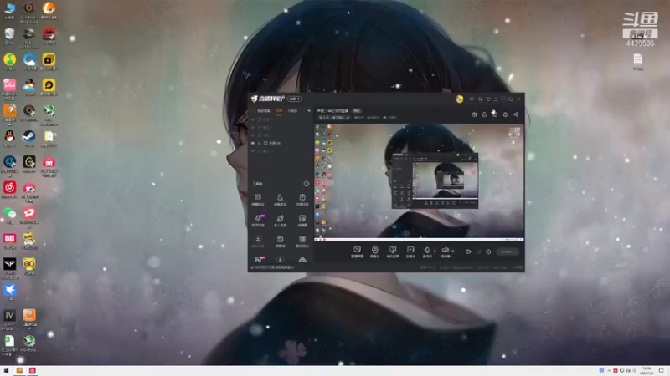
Task: Switch to the orange active tab in the scene panel
Action: click(x=279, y=111)
